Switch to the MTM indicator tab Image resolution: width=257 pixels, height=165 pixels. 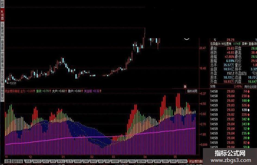tap(157, 161)
